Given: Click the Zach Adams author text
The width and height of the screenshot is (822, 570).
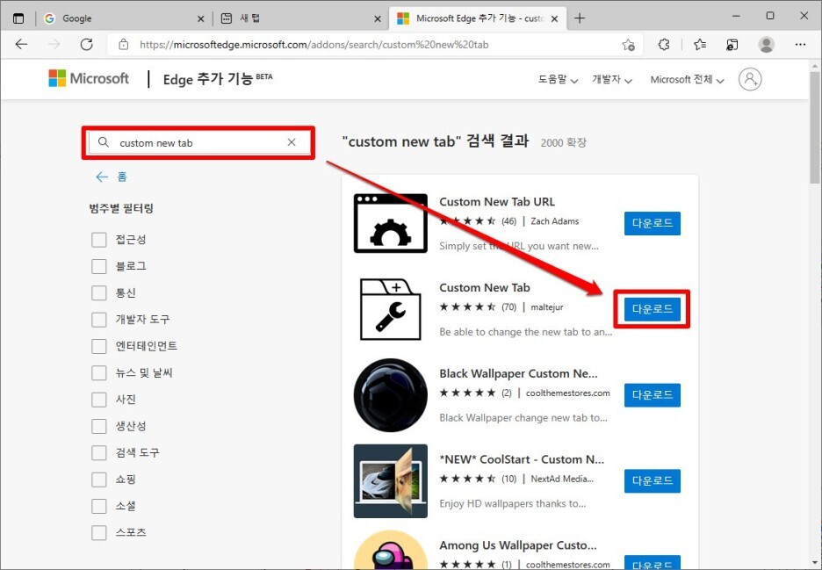Looking at the screenshot, I should [x=555, y=221].
